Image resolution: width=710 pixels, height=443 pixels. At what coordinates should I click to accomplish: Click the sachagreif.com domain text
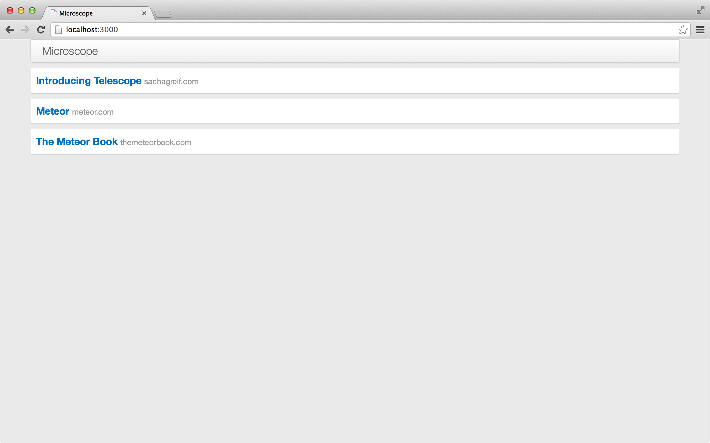coord(171,82)
